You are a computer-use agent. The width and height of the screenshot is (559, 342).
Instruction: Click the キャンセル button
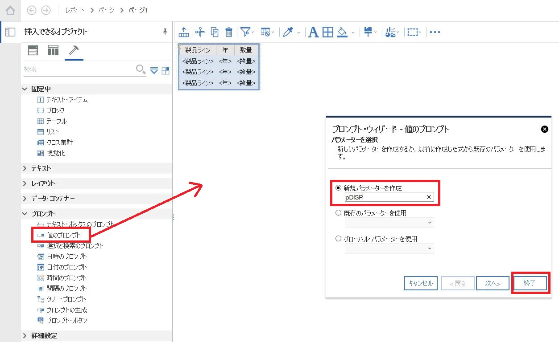pyautogui.click(x=421, y=283)
